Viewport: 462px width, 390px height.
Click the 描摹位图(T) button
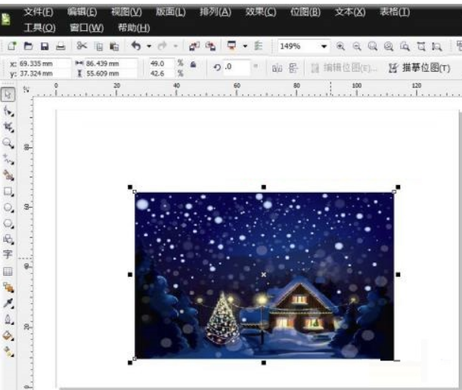point(419,68)
